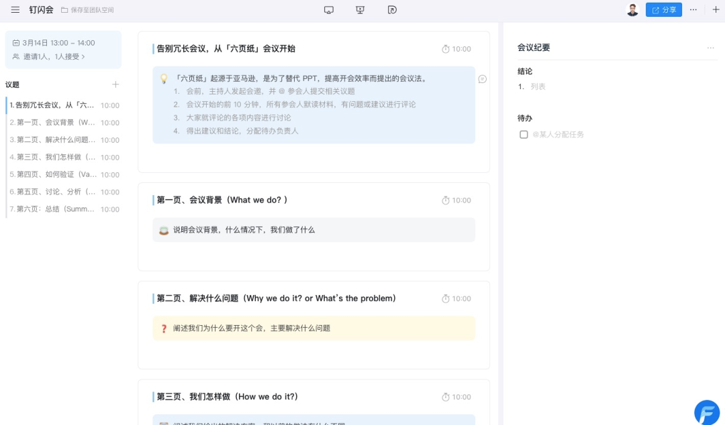Open the user avatar profile
The image size is (725, 425).
tap(632, 9)
